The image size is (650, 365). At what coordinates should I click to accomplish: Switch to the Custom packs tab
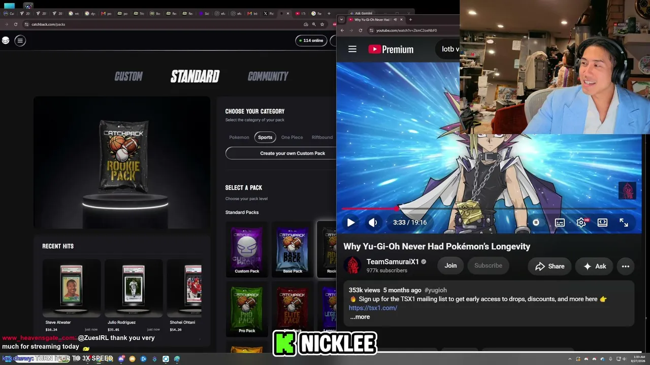128,77
